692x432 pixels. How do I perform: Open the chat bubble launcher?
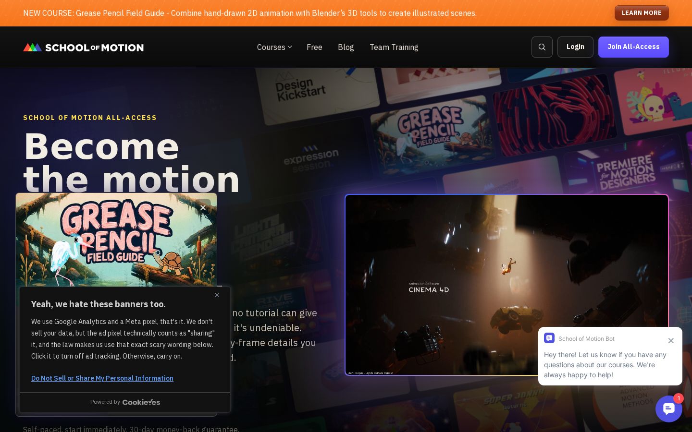pyautogui.click(x=669, y=409)
